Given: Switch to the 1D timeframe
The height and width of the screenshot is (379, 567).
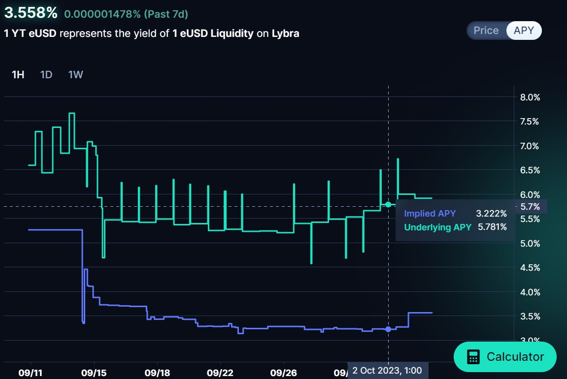Looking at the screenshot, I should pos(46,74).
